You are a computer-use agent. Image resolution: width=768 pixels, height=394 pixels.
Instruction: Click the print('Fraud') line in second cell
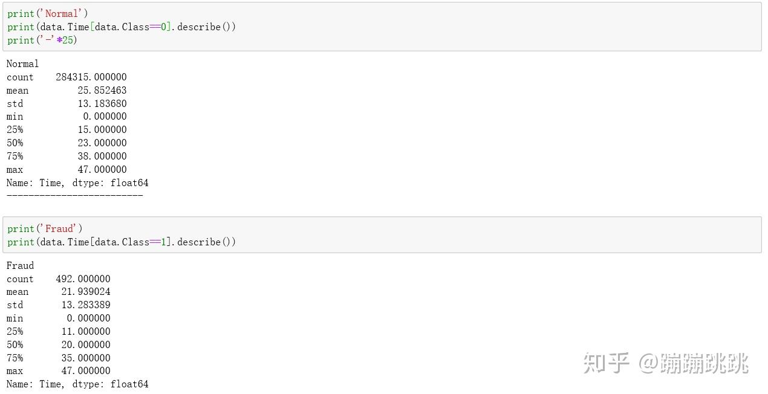(45, 228)
